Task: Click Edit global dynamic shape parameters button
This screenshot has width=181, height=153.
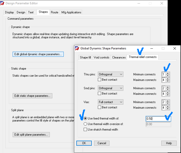Action: click(38, 54)
